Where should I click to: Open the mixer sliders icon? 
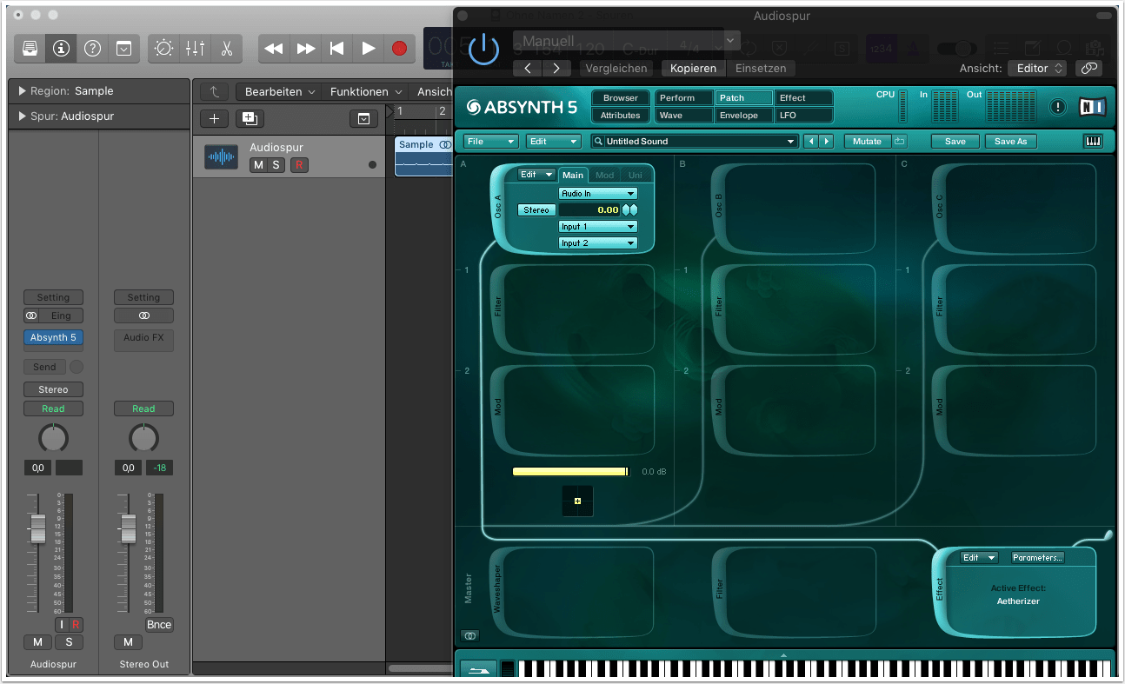point(194,49)
